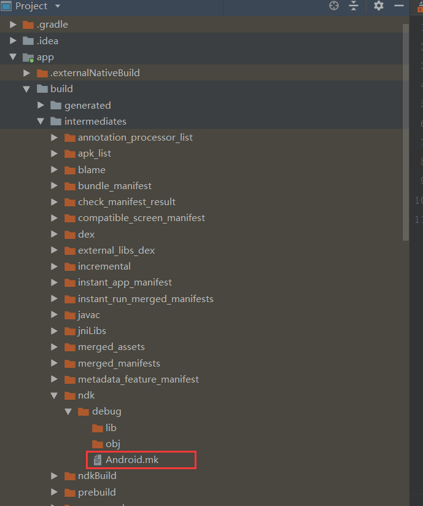The width and height of the screenshot is (423, 506).
Task: Click the Scroll from Source target icon
Action: pyautogui.click(x=333, y=6)
